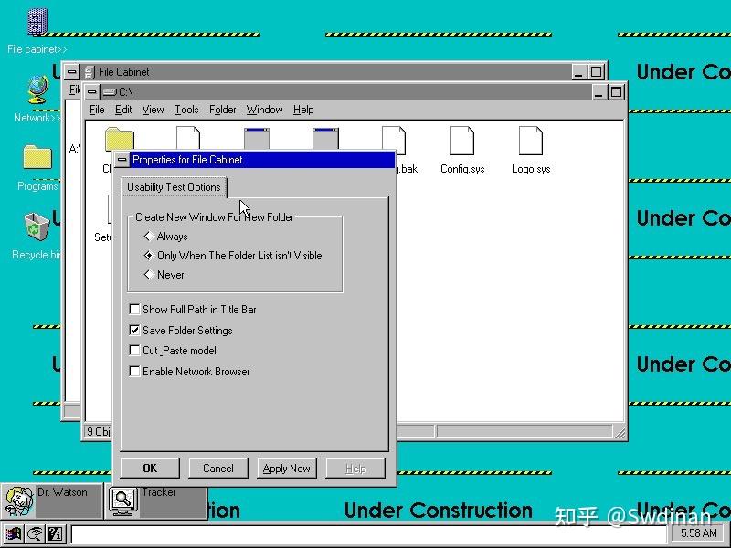
Task: Click the Cancel button
Action: [217, 468]
